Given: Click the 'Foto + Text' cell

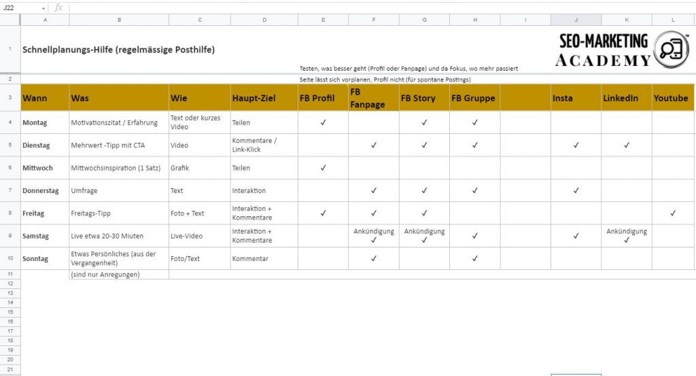Looking at the screenshot, I should point(200,213).
